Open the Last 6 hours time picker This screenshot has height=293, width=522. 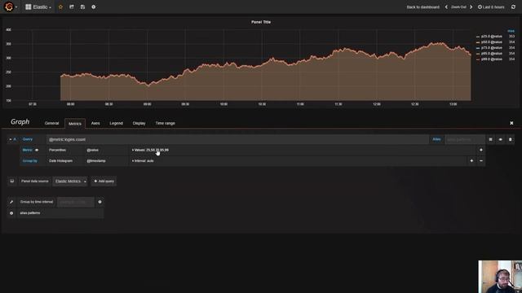click(x=491, y=7)
